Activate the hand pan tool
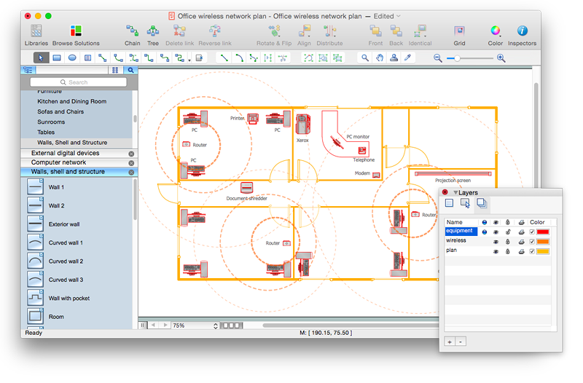583x383 pixels. coord(380,58)
